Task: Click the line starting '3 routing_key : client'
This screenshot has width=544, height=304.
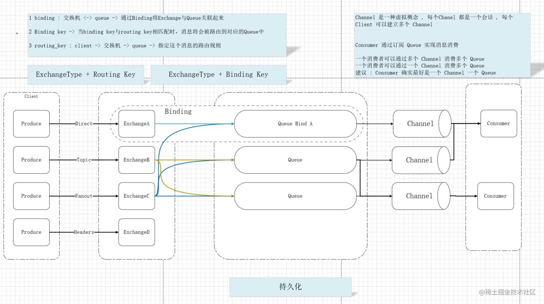Action: click(x=125, y=46)
